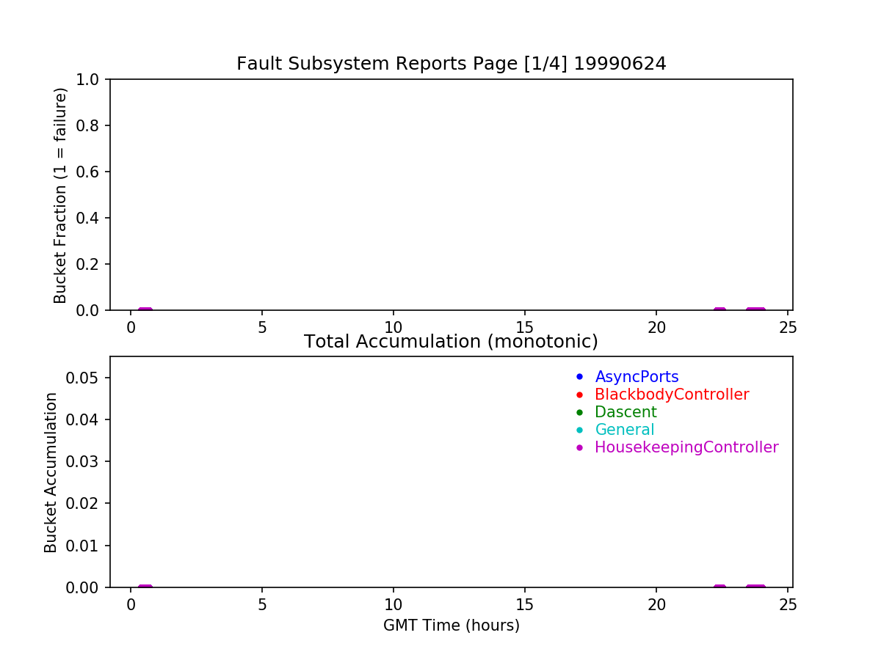
Task: Select the General legend label
Action: click(624, 430)
